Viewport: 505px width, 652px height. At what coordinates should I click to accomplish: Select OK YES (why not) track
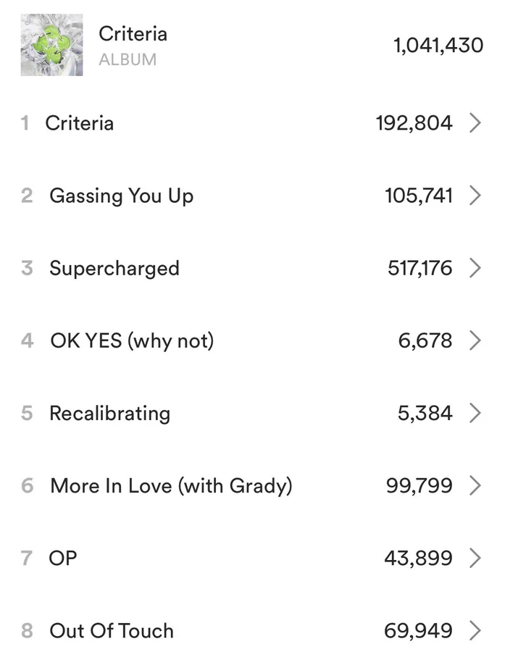[132, 341]
